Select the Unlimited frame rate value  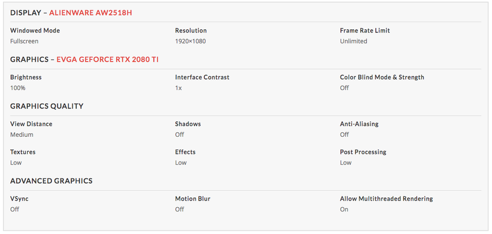(354, 41)
